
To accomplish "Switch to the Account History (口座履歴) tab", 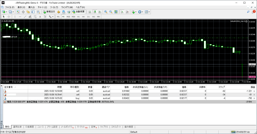I will point(30,127).
